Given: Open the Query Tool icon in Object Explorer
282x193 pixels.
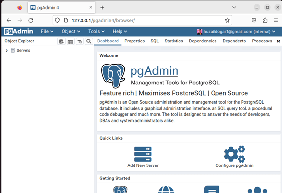Looking at the screenshot, I should coord(61,41).
